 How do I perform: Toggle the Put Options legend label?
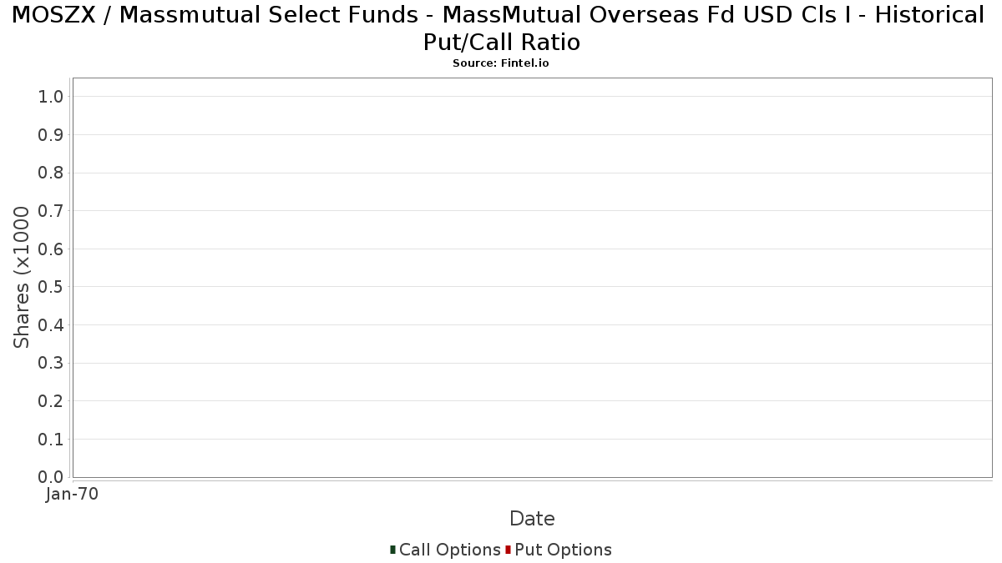coord(563,550)
